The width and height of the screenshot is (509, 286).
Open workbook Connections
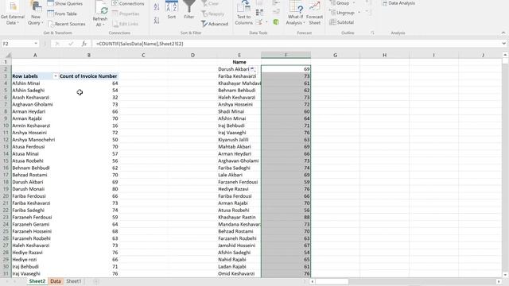[x=128, y=3]
